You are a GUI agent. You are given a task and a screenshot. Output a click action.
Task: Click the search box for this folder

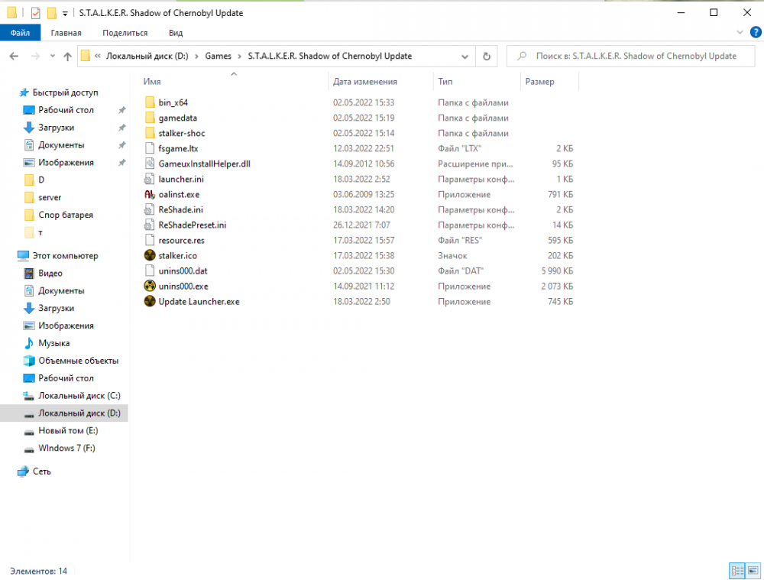point(630,56)
